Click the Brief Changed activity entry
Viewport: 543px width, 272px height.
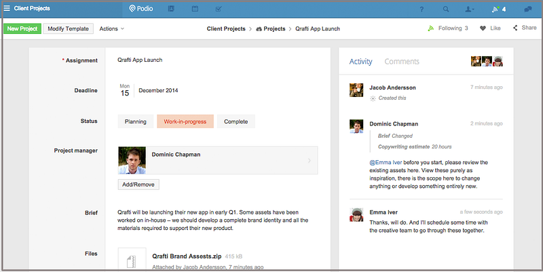pos(395,136)
